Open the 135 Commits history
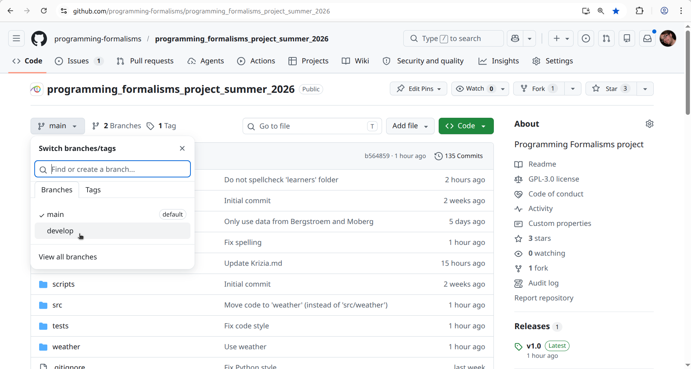The height and width of the screenshot is (369, 691). tap(459, 156)
